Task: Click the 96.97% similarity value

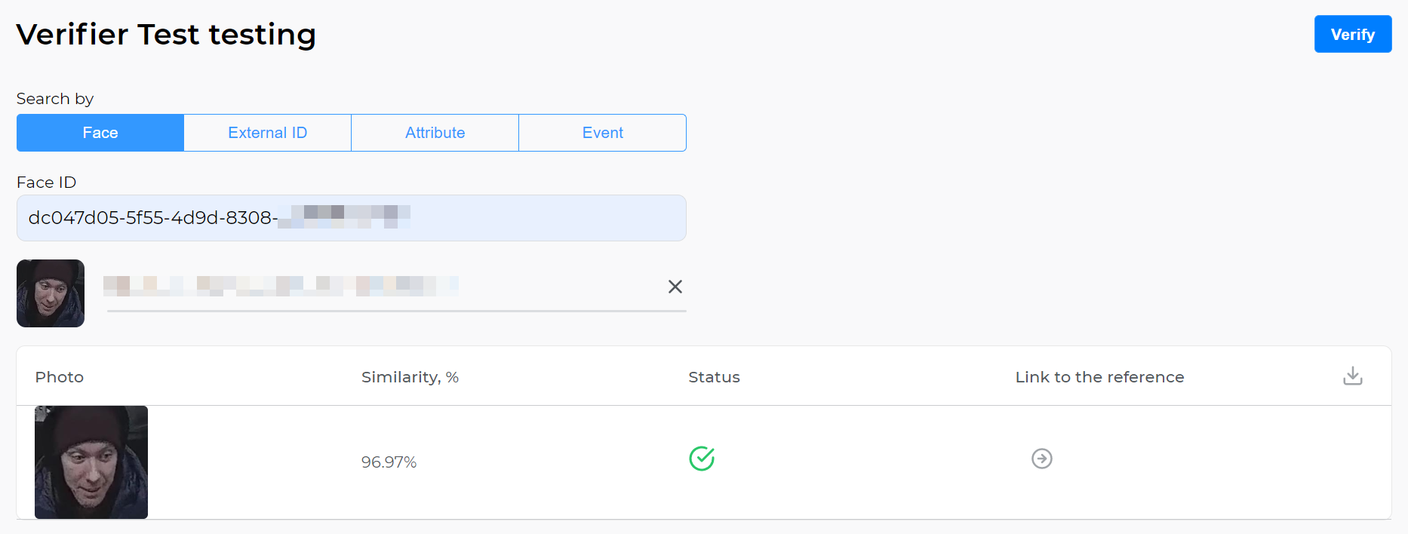Action: (389, 462)
